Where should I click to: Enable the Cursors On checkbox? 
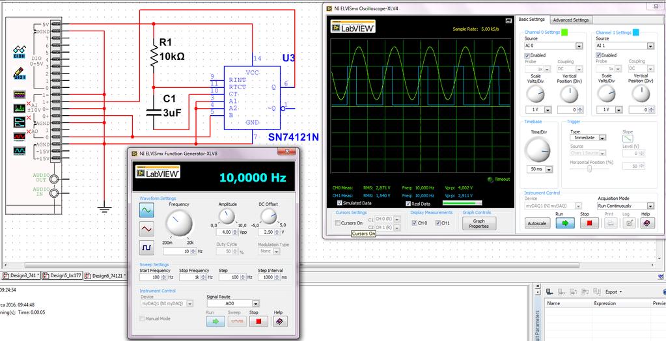338,223
